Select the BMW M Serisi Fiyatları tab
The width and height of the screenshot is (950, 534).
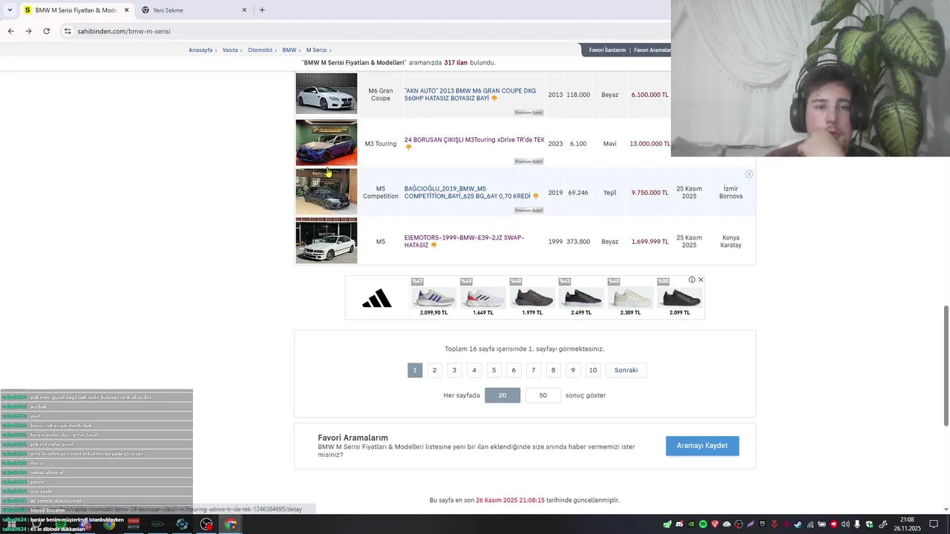pyautogui.click(x=76, y=10)
